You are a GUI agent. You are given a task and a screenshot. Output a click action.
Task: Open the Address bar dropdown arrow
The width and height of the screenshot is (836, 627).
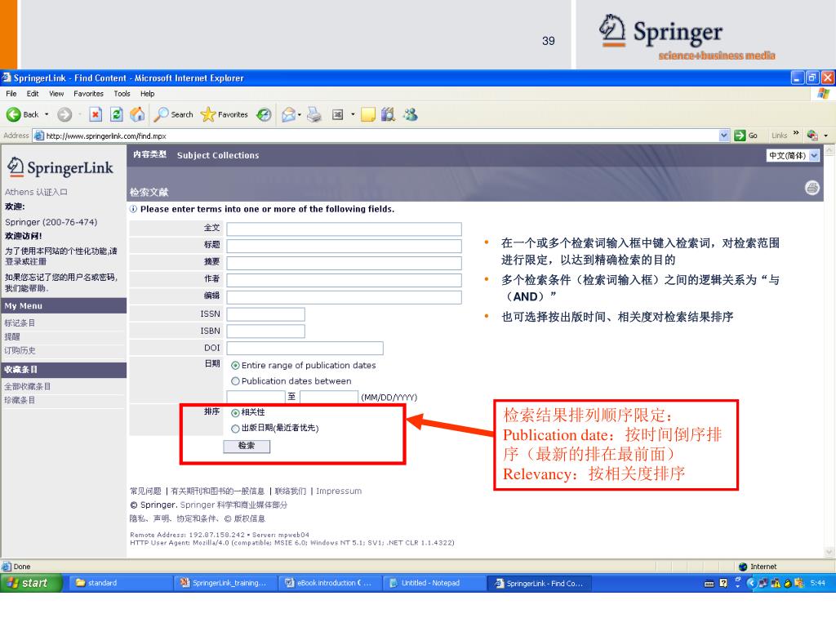pyautogui.click(x=724, y=136)
